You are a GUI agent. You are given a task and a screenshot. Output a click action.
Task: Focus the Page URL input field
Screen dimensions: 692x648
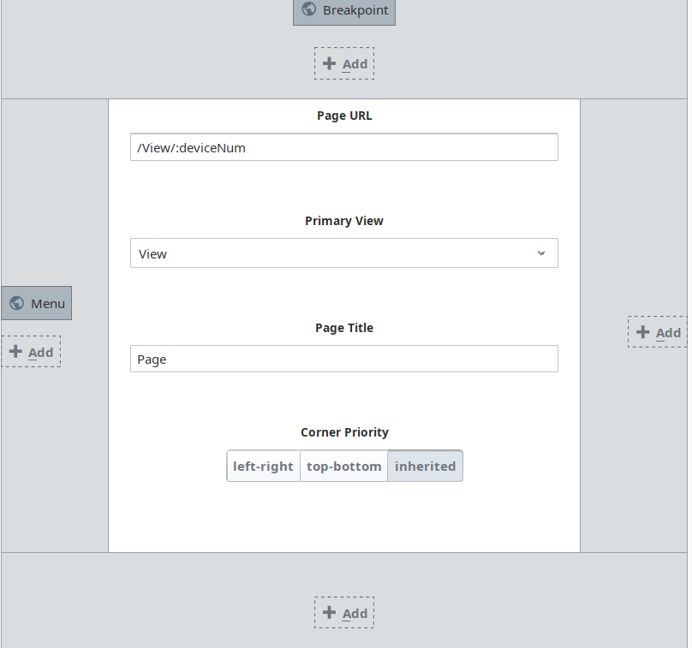tap(343, 147)
